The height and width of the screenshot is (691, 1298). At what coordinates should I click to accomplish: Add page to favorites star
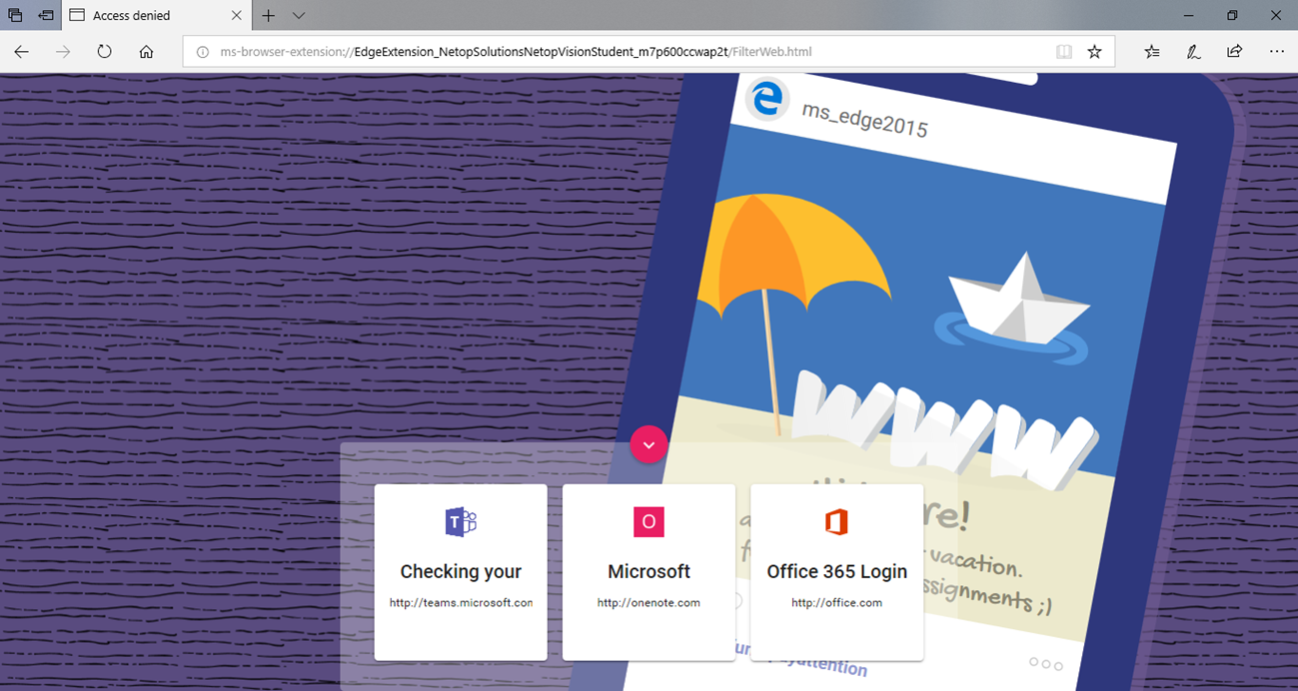click(1094, 52)
